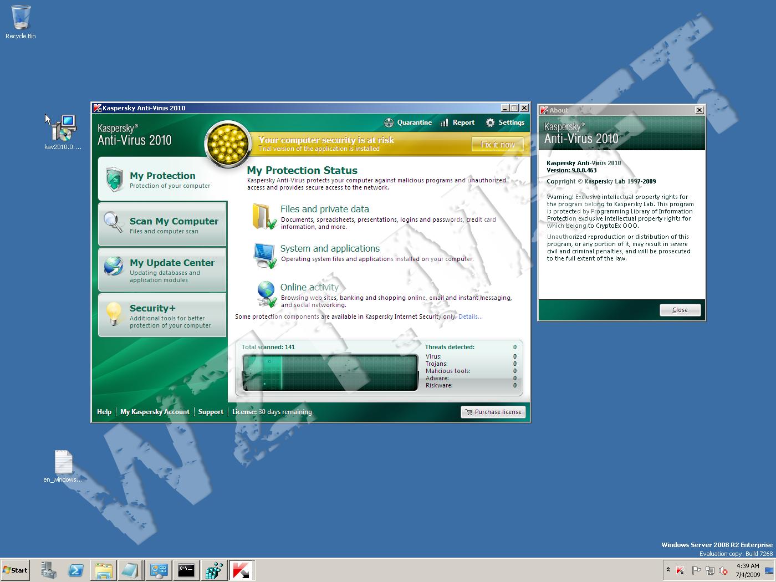
Task: Select the Recycle Bin desktop icon
Action: coord(21,22)
